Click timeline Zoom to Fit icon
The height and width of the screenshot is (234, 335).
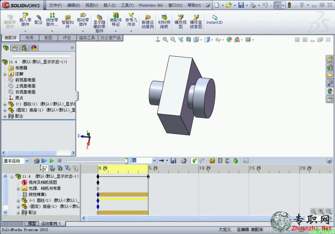tap(313, 212)
